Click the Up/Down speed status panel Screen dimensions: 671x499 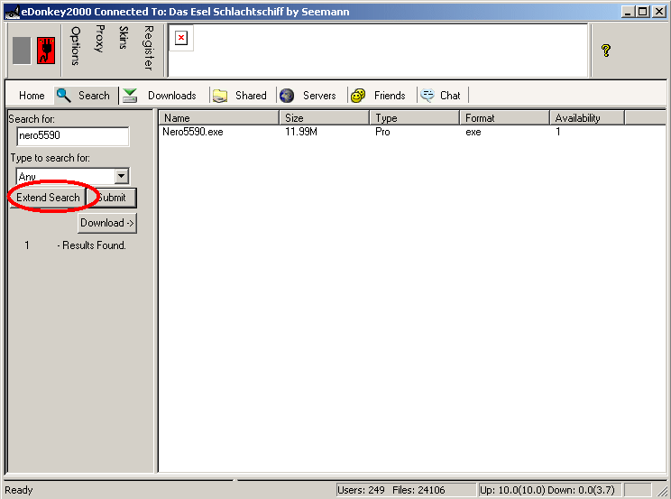click(x=549, y=490)
